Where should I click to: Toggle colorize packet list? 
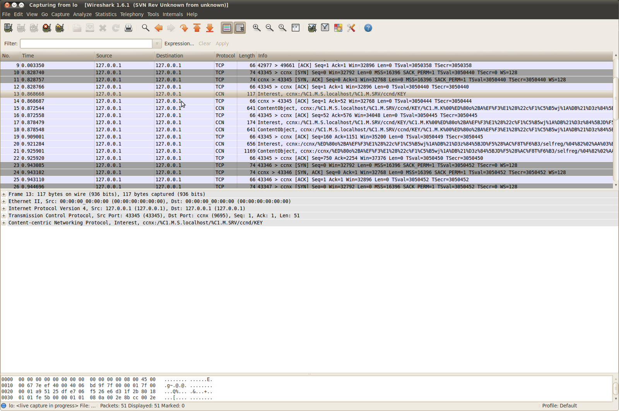click(x=227, y=27)
